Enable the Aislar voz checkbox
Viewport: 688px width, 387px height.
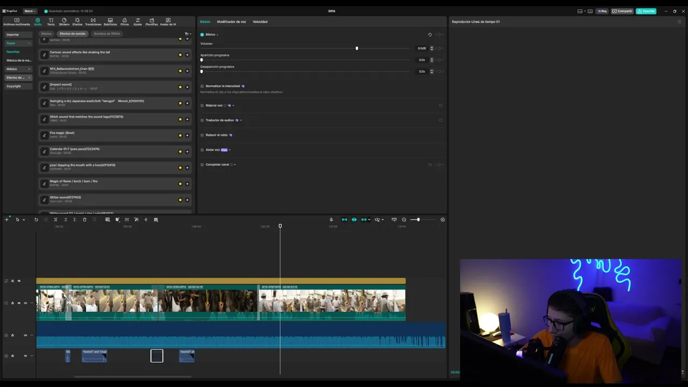point(202,150)
